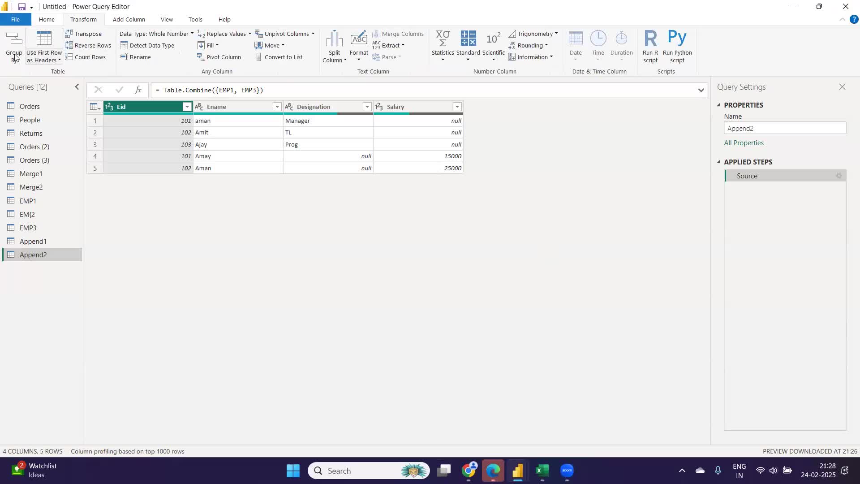
Task: Open Zoom from the taskbar
Action: tap(567, 471)
